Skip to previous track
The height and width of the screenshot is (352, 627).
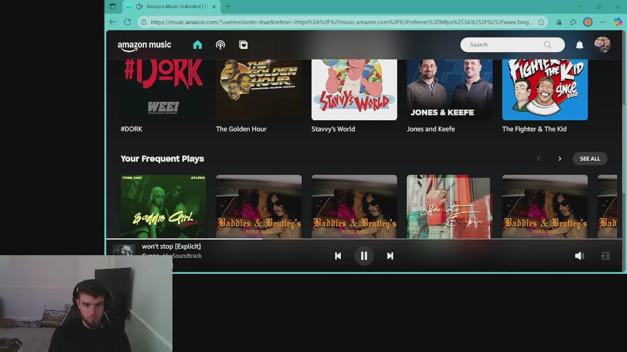tap(338, 256)
